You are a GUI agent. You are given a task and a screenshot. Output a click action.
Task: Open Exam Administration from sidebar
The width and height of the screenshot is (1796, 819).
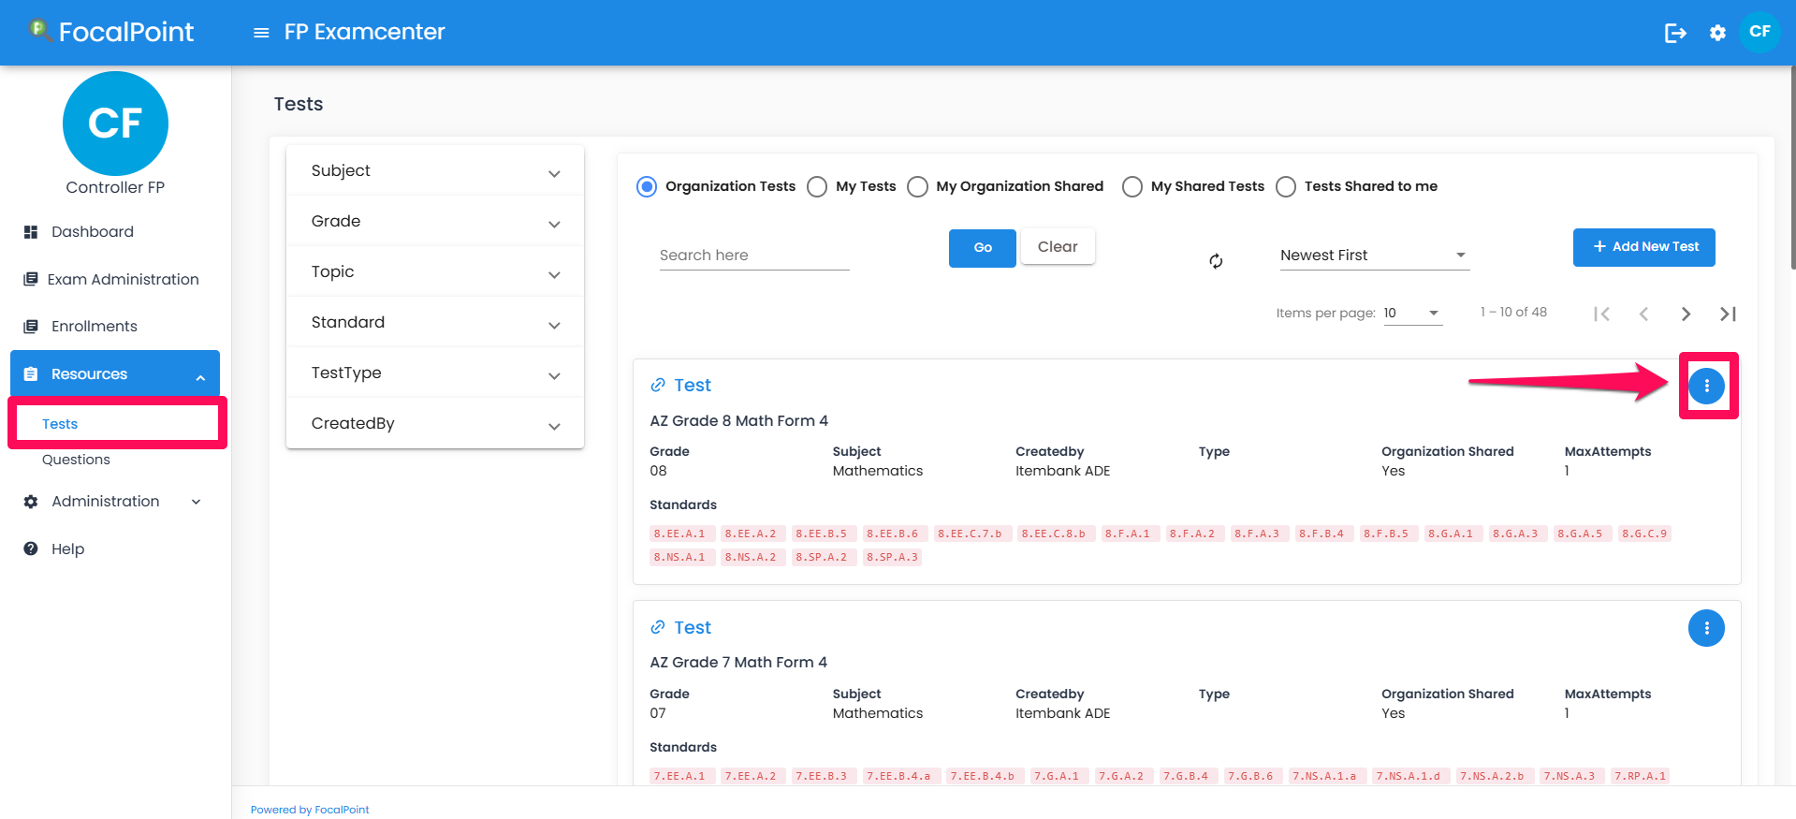coord(124,279)
